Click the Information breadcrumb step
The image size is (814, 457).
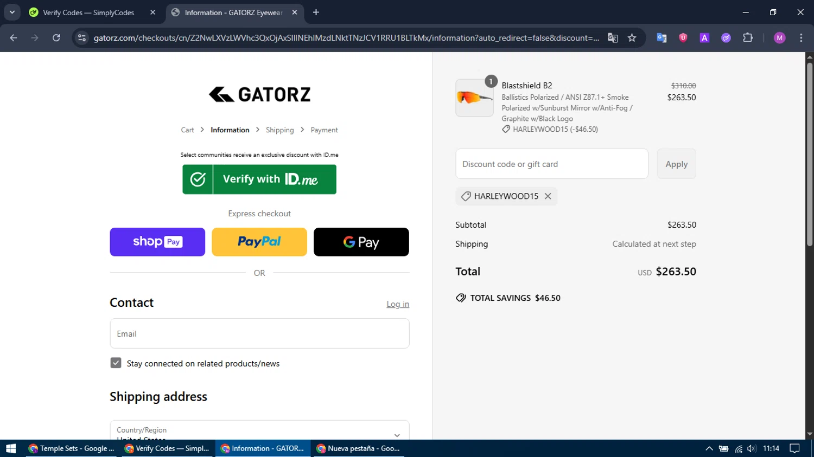(x=230, y=130)
